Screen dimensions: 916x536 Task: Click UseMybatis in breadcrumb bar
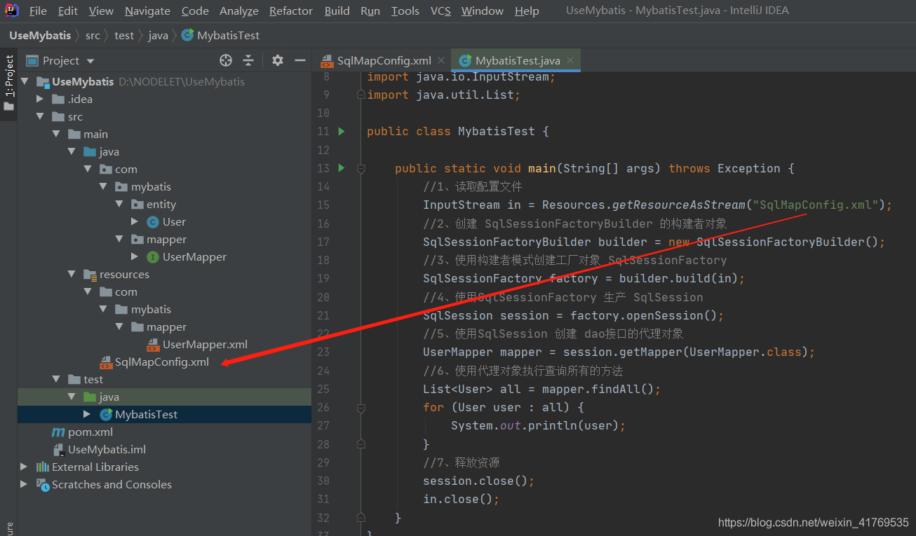[x=40, y=35]
